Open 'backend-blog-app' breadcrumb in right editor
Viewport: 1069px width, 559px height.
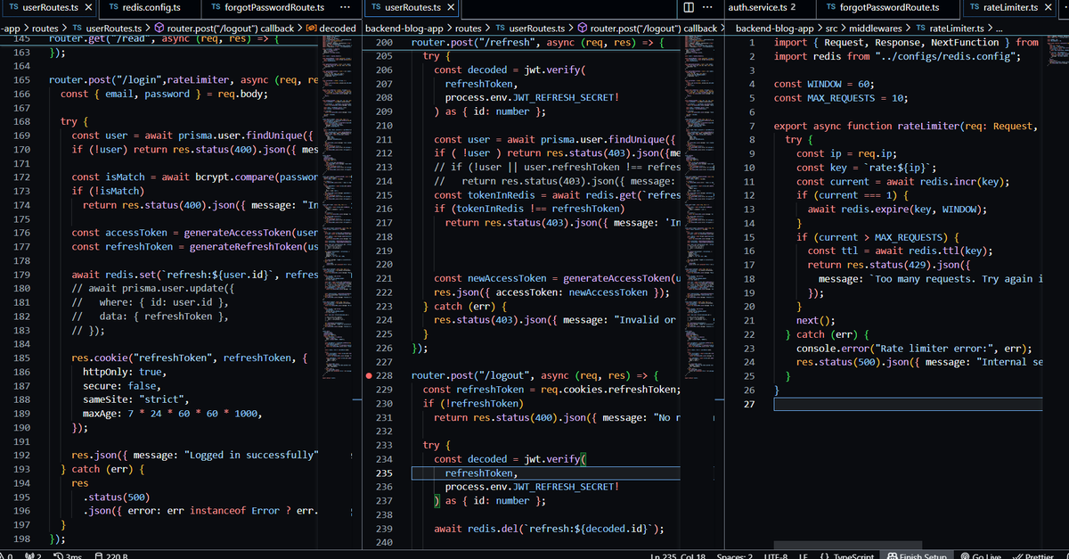click(x=777, y=29)
